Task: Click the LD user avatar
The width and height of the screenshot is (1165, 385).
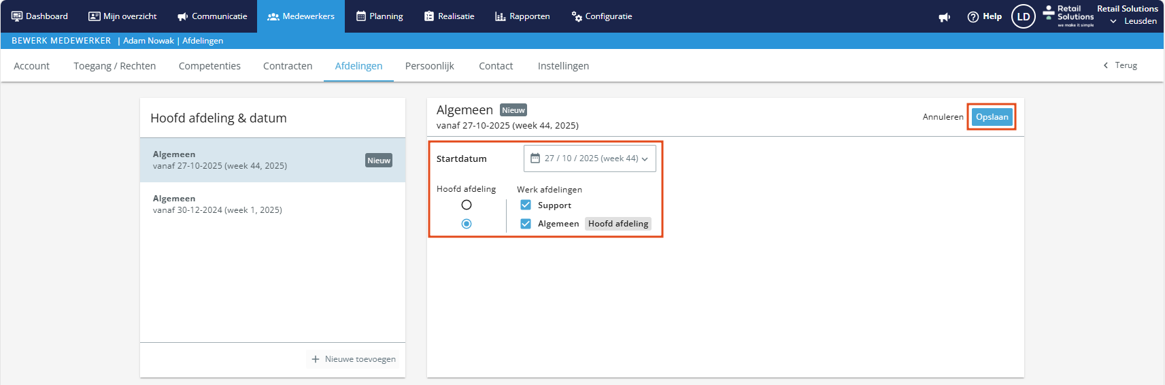Action: click(1023, 17)
